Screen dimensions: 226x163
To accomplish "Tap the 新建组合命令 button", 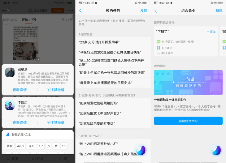I will [x=188, y=121].
